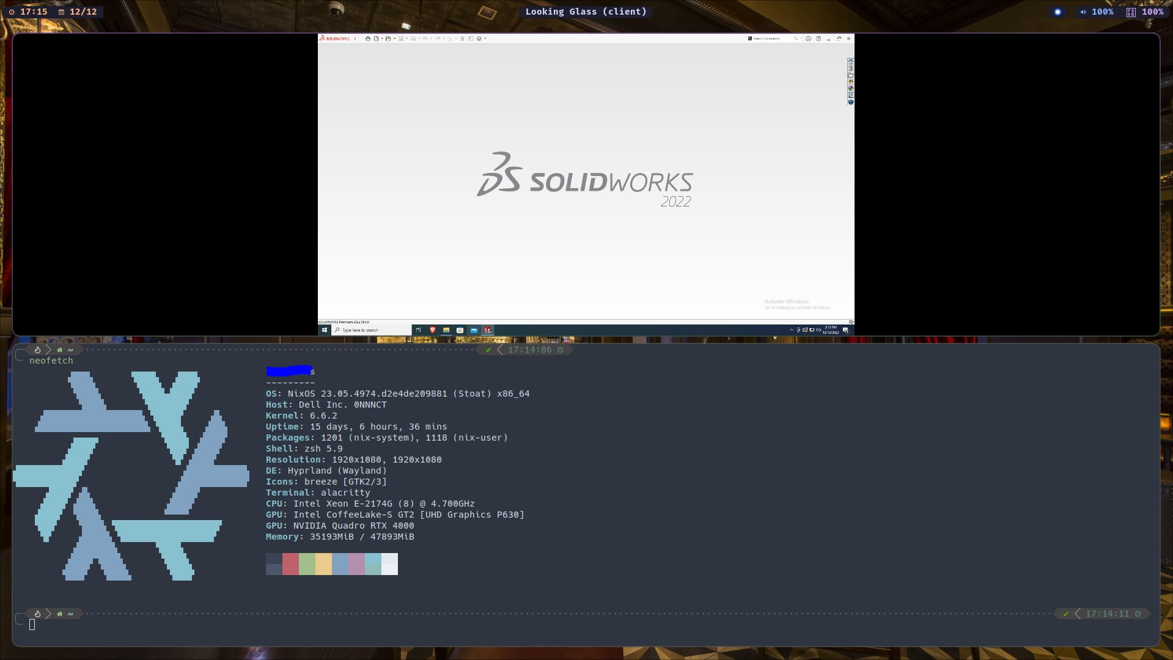Open the SolidWorks Help question icon

818,38
